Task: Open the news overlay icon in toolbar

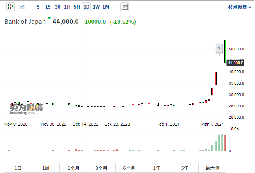Action: pyautogui.click(x=125, y=7)
